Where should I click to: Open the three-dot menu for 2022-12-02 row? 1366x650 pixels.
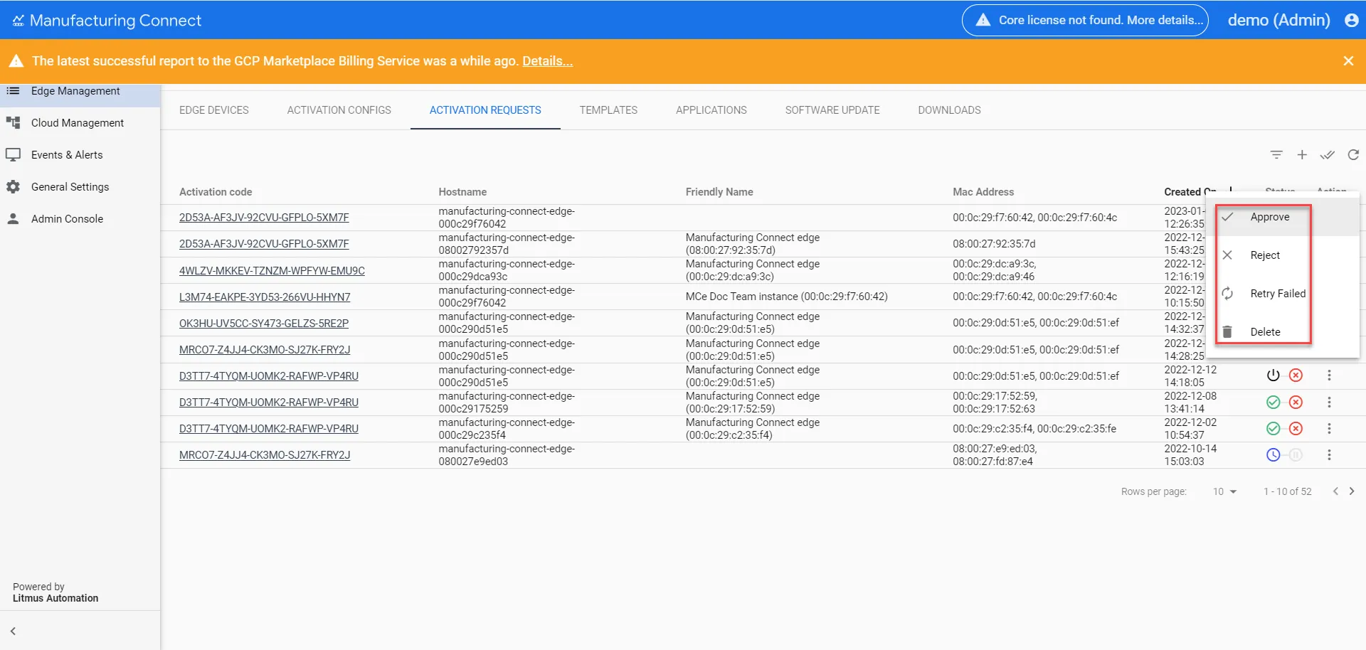[x=1329, y=429]
